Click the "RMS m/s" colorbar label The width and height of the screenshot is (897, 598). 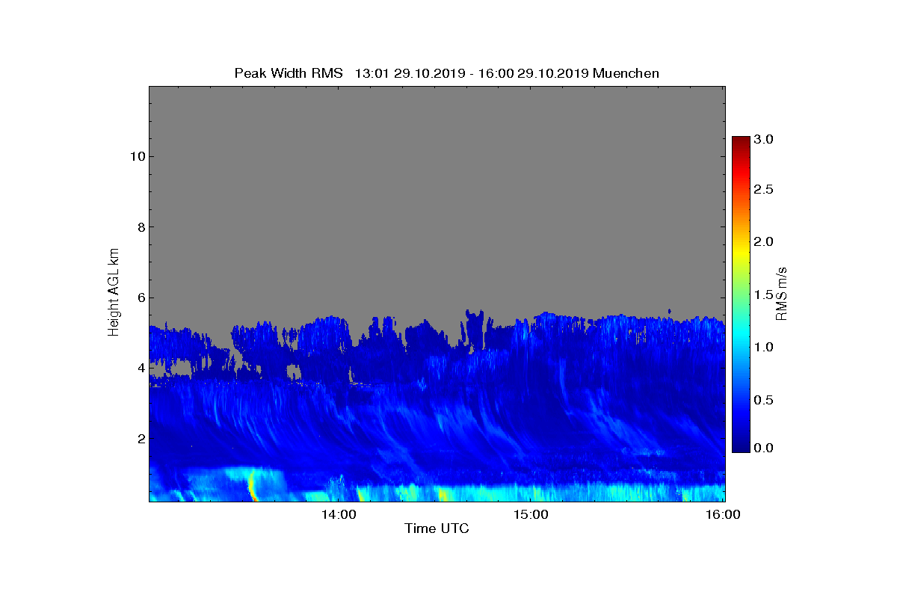click(x=782, y=293)
